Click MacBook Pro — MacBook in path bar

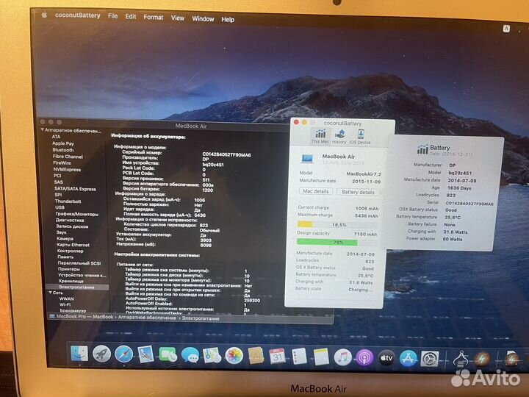tap(84, 317)
